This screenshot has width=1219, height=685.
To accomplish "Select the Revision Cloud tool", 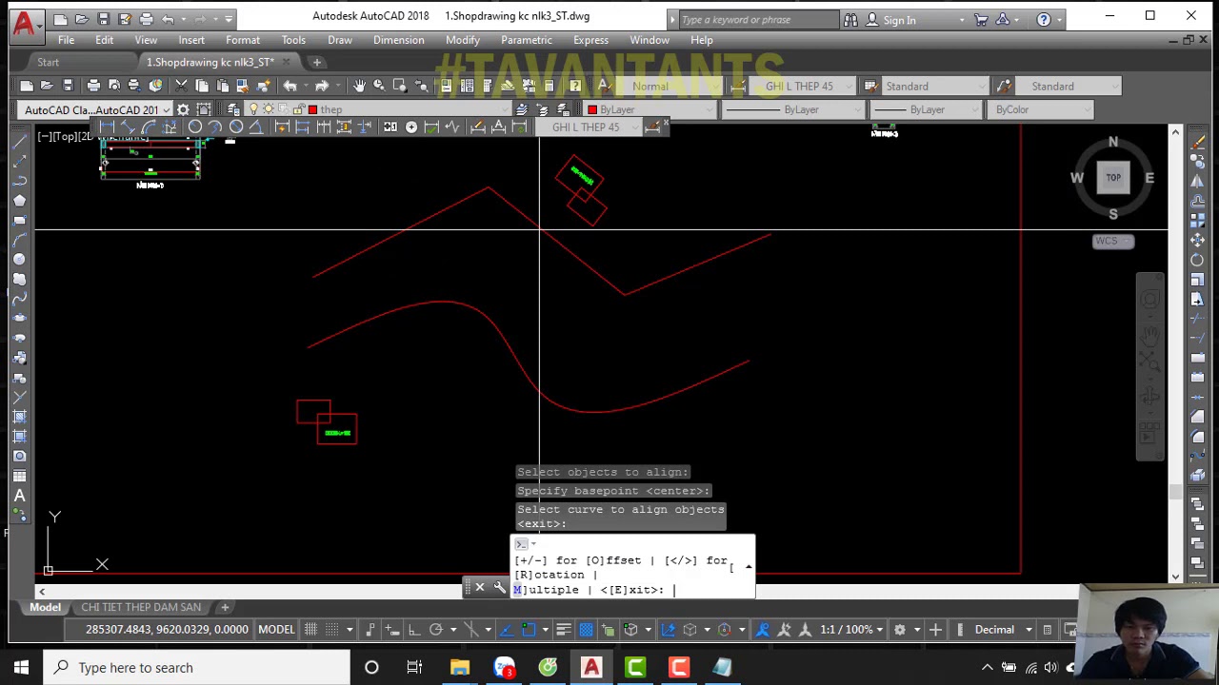I will tap(19, 279).
